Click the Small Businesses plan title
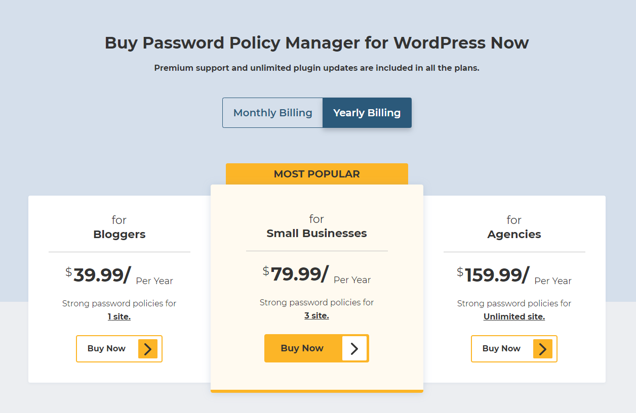This screenshot has height=413, width=636. click(x=316, y=234)
